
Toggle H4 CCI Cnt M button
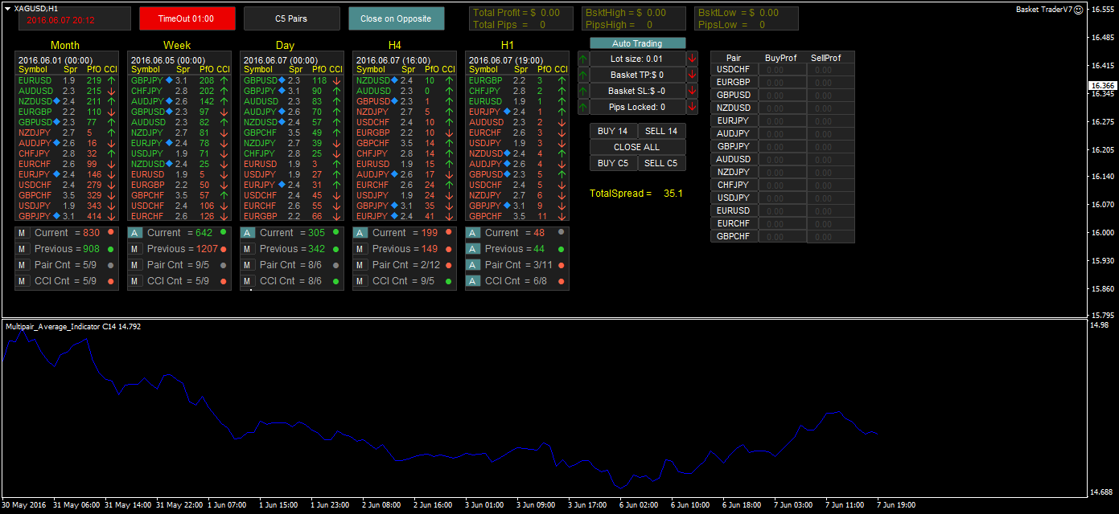360,281
